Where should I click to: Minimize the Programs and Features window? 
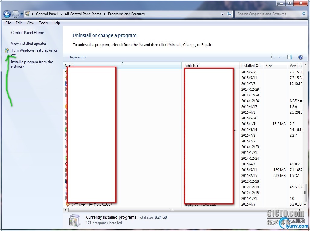pyautogui.click(x=281, y=3)
